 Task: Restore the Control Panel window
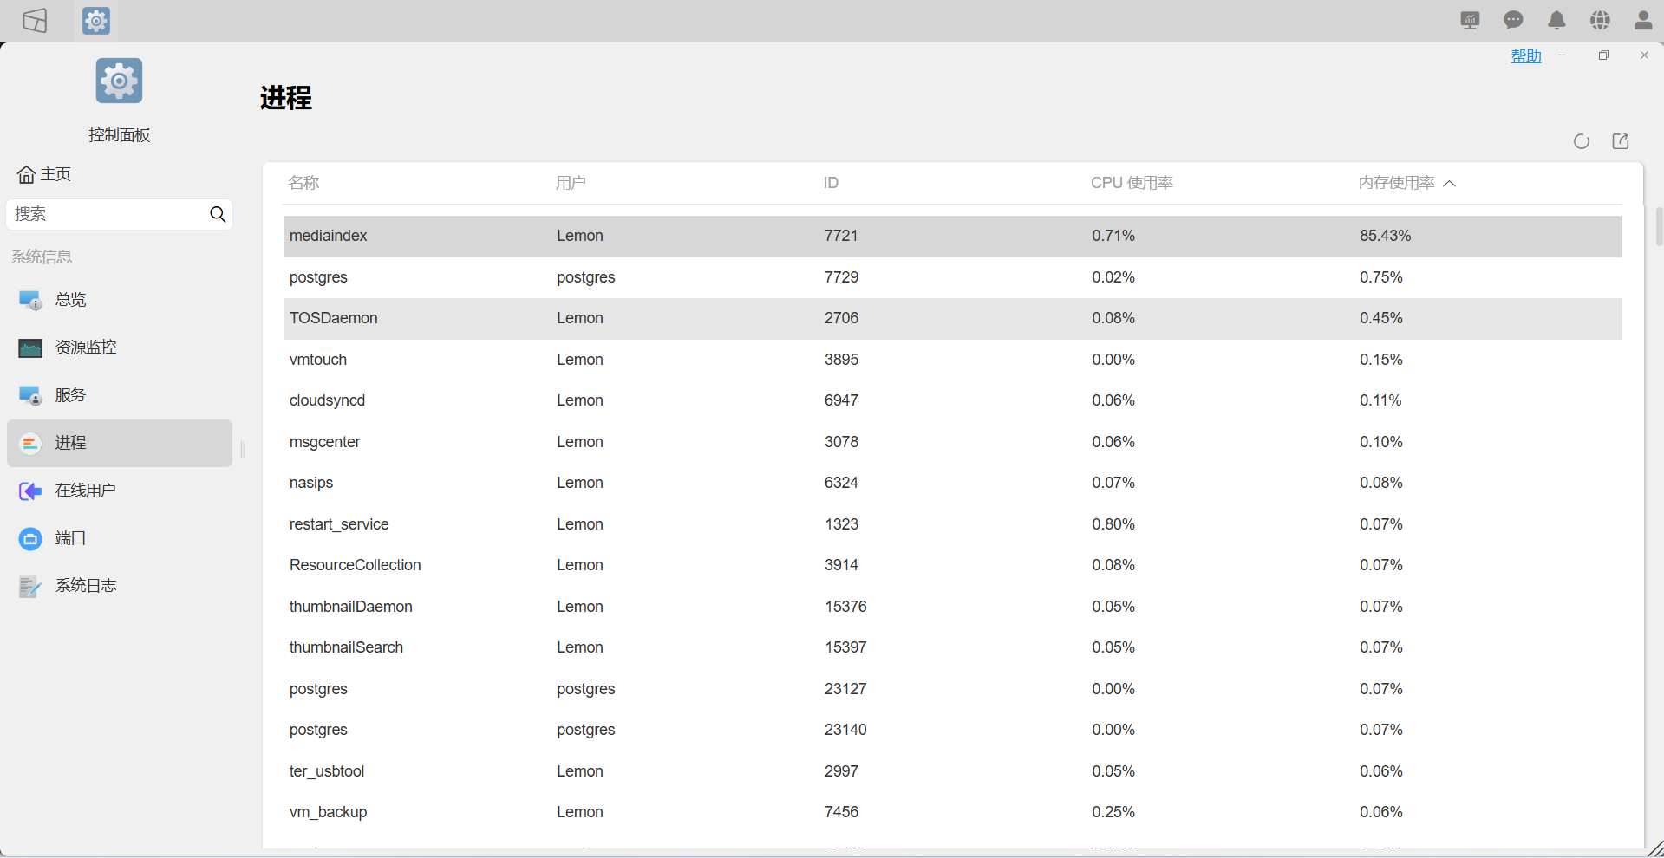tap(1603, 55)
